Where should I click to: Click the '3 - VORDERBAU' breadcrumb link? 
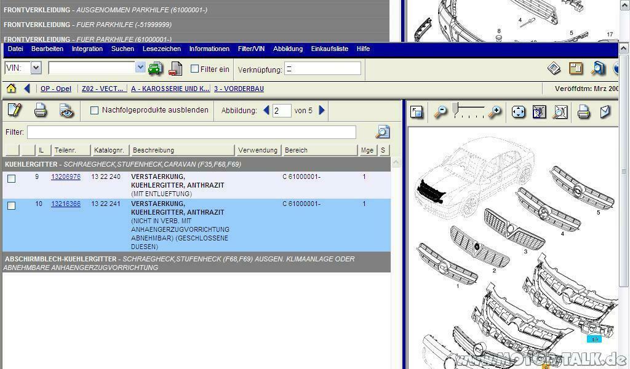coord(239,89)
